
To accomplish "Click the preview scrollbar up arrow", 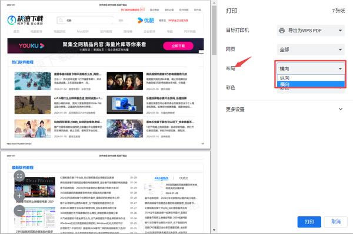I will [214, 3].
